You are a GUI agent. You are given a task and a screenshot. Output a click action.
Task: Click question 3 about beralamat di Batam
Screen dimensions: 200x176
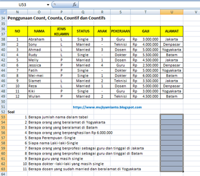(63, 128)
